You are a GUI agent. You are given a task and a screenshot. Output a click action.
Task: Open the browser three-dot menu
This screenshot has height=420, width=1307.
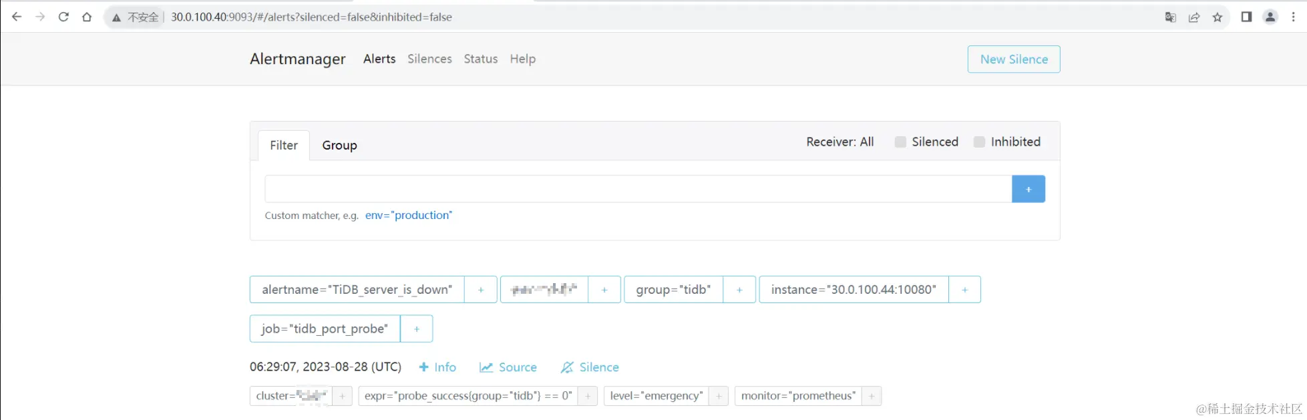pos(1294,17)
